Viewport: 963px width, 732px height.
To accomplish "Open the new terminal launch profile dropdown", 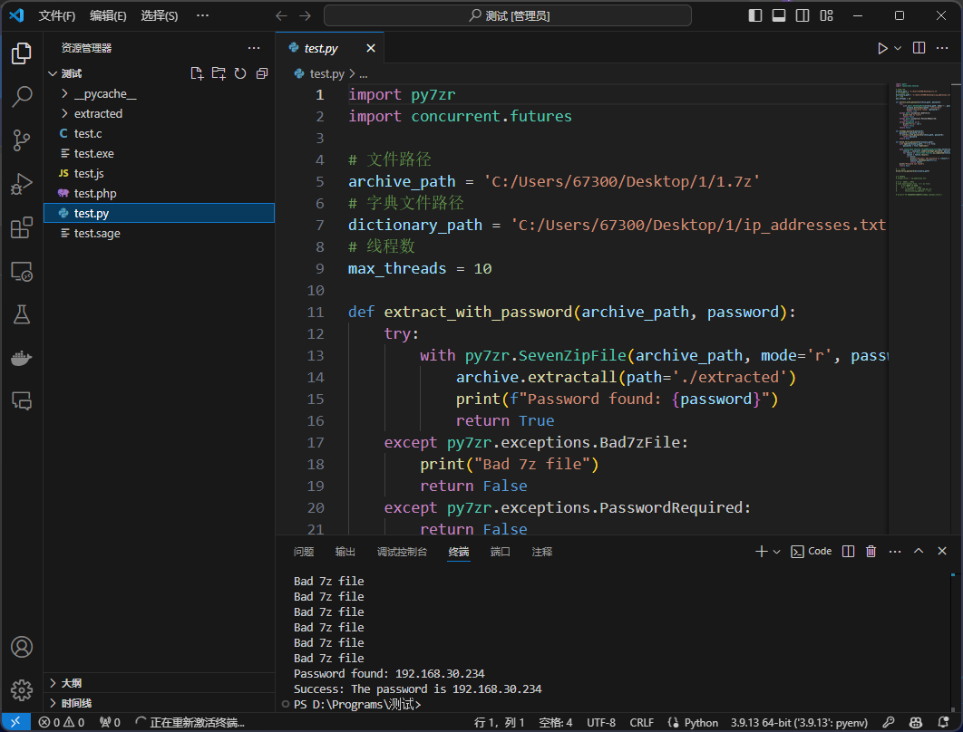I will 777,552.
